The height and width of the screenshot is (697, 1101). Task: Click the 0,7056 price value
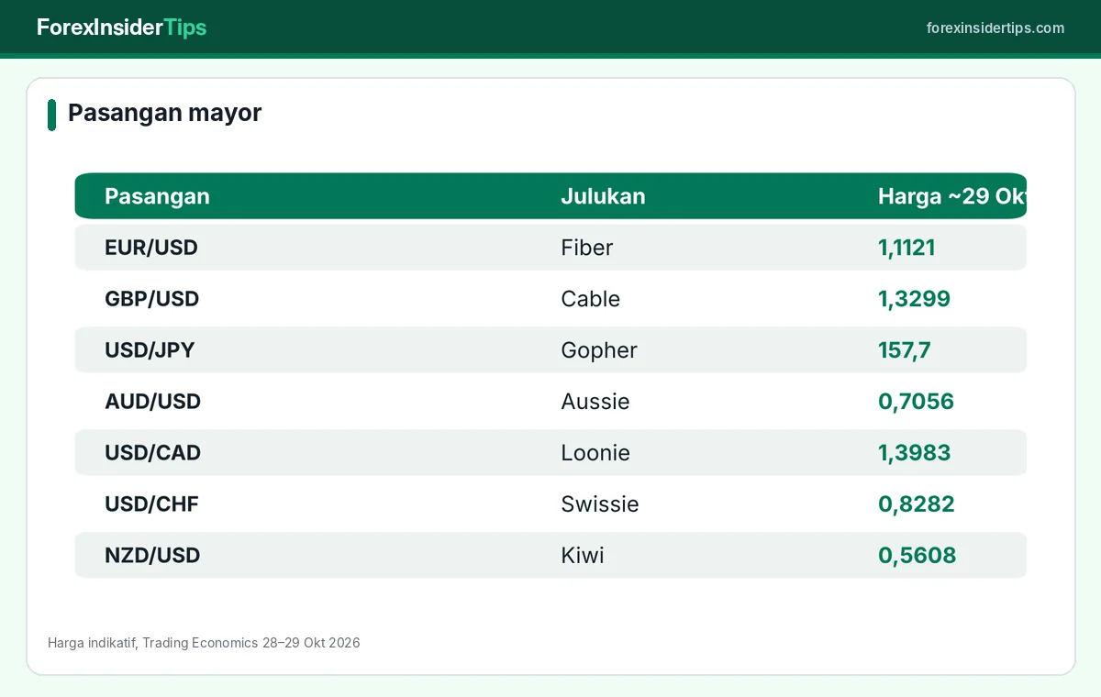pyautogui.click(x=916, y=402)
